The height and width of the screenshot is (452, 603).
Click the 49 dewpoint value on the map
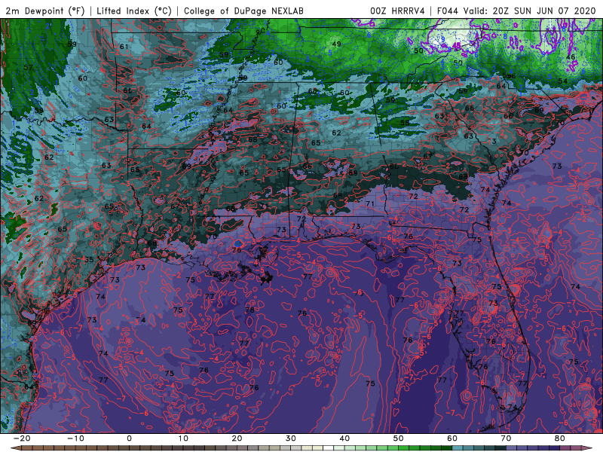(x=336, y=44)
